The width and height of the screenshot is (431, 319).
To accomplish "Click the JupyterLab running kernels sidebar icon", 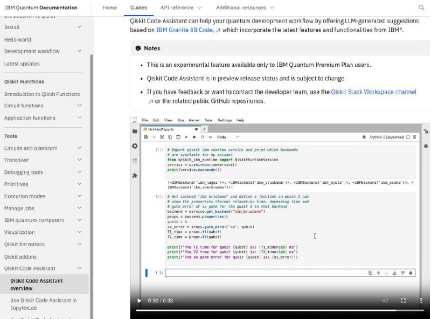I will click(x=135, y=146).
